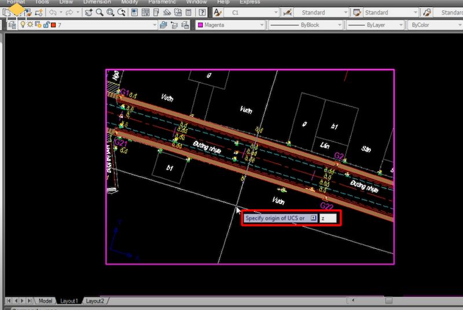Click Make Object's Layer Current icon

pos(163,25)
